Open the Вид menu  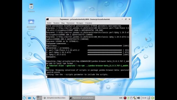[63, 23]
